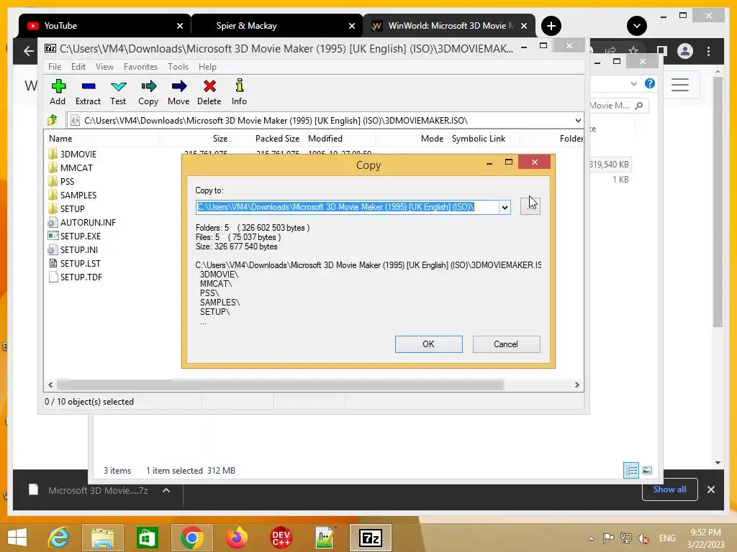
Task: Switch Explorer to large icons view
Action: pyautogui.click(x=647, y=470)
